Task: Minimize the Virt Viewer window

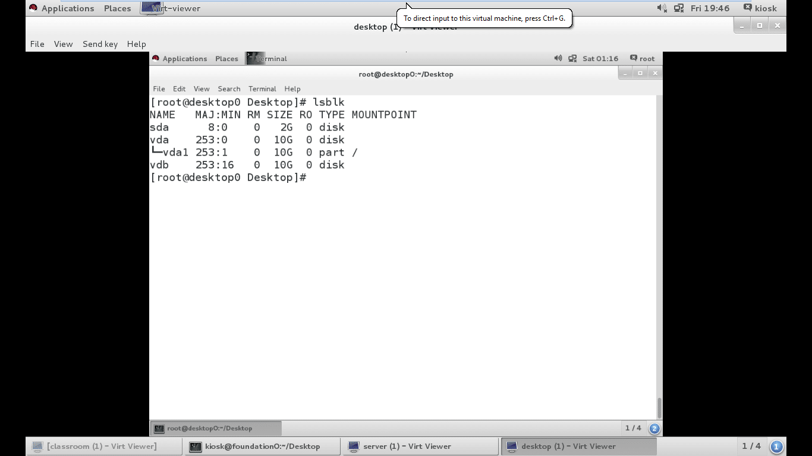Action: [x=741, y=26]
